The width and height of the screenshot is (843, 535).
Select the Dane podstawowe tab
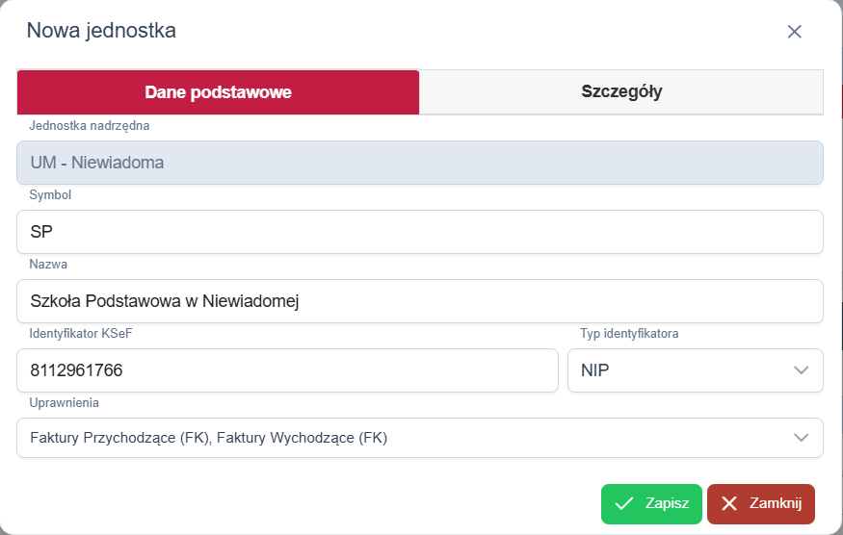(x=218, y=92)
